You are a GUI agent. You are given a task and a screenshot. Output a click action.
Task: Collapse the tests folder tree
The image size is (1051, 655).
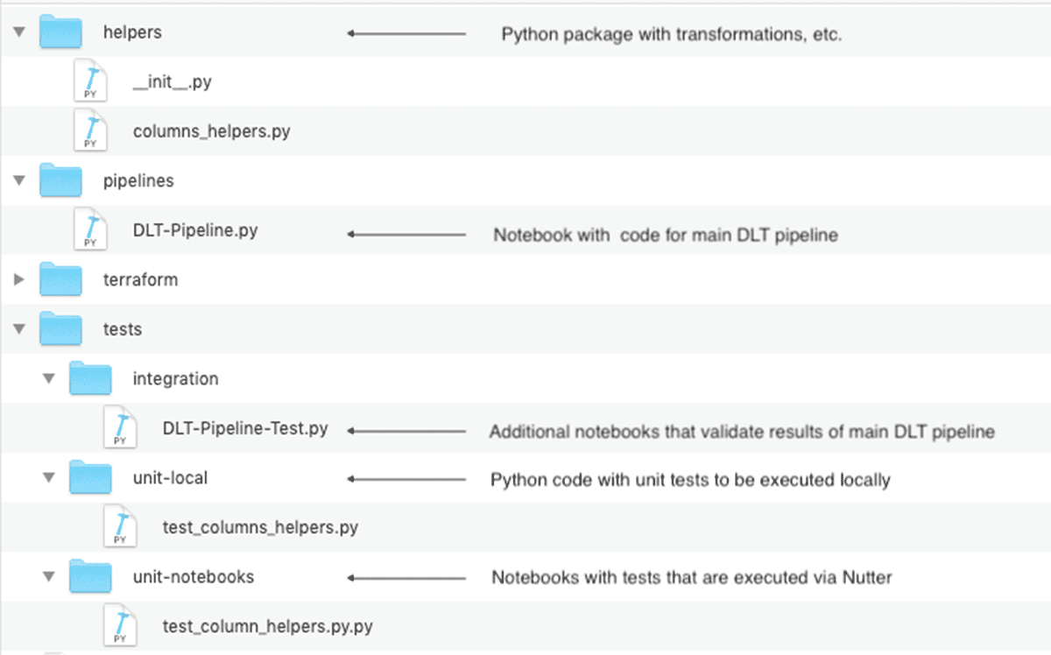(x=19, y=329)
